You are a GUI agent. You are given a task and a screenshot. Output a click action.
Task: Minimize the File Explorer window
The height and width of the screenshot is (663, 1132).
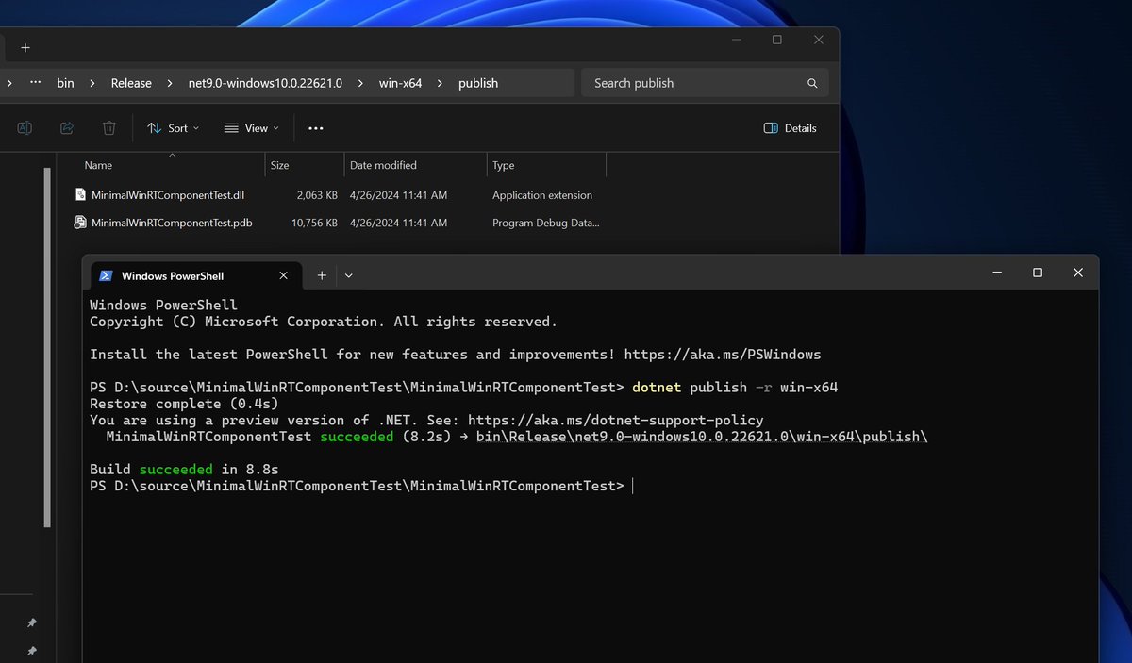pyautogui.click(x=736, y=40)
